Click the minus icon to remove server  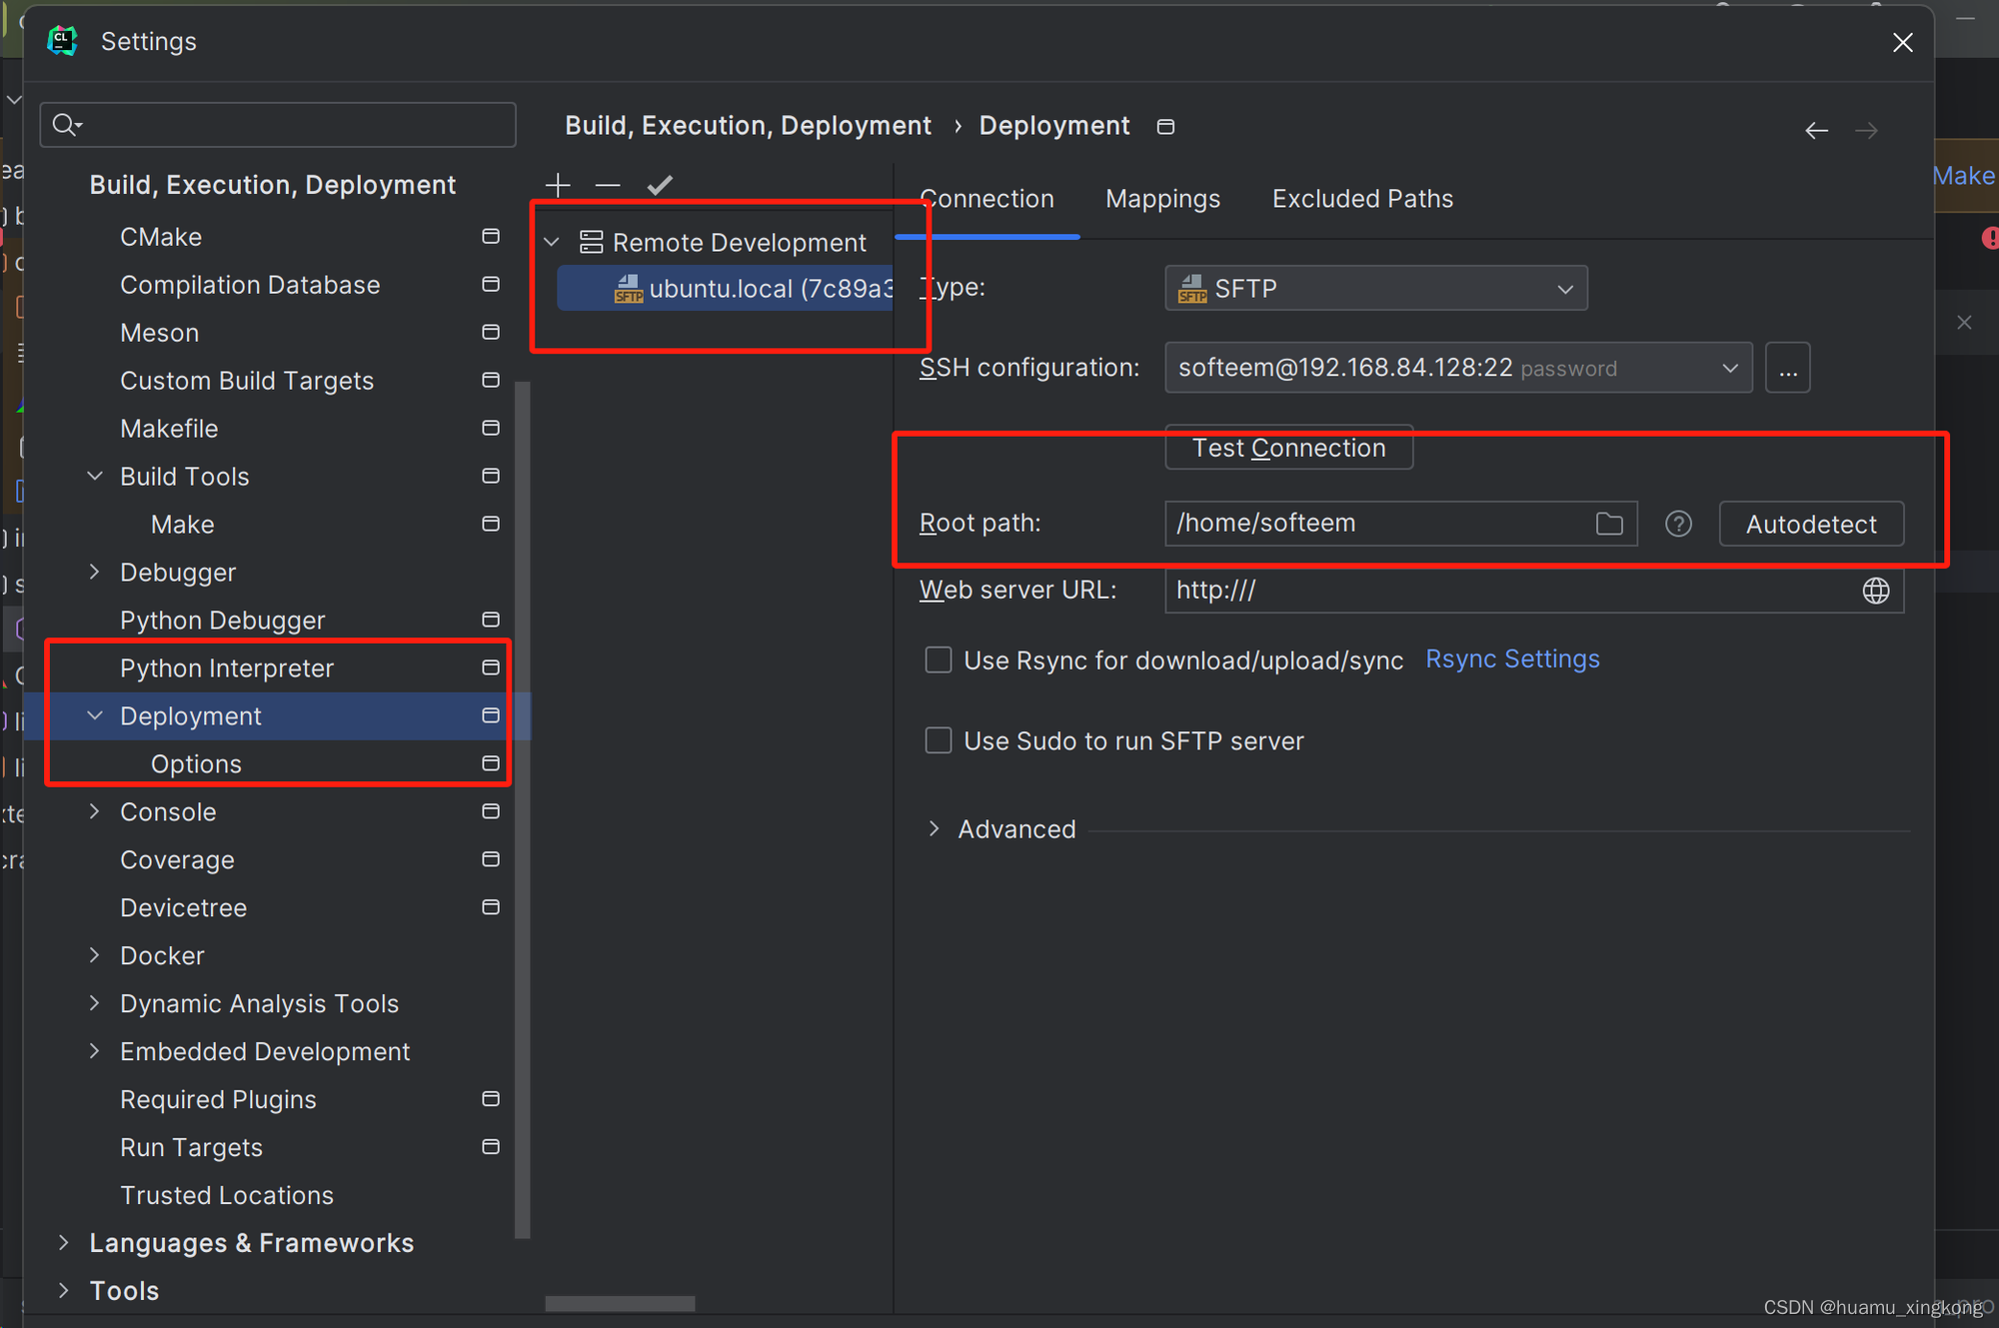click(608, 185)
